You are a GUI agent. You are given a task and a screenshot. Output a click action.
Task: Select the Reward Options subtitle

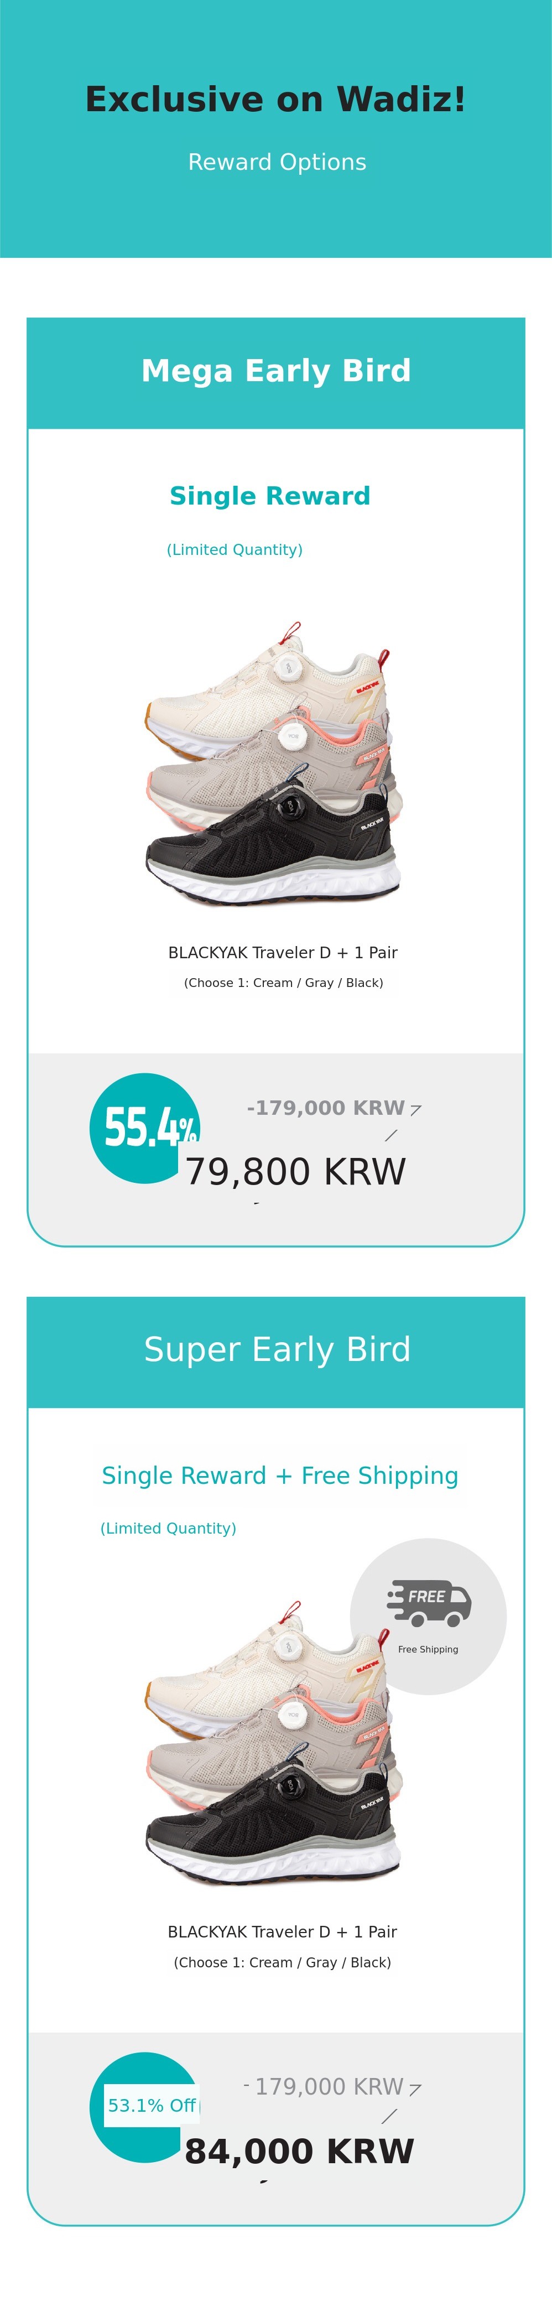(x=277, y=162)
